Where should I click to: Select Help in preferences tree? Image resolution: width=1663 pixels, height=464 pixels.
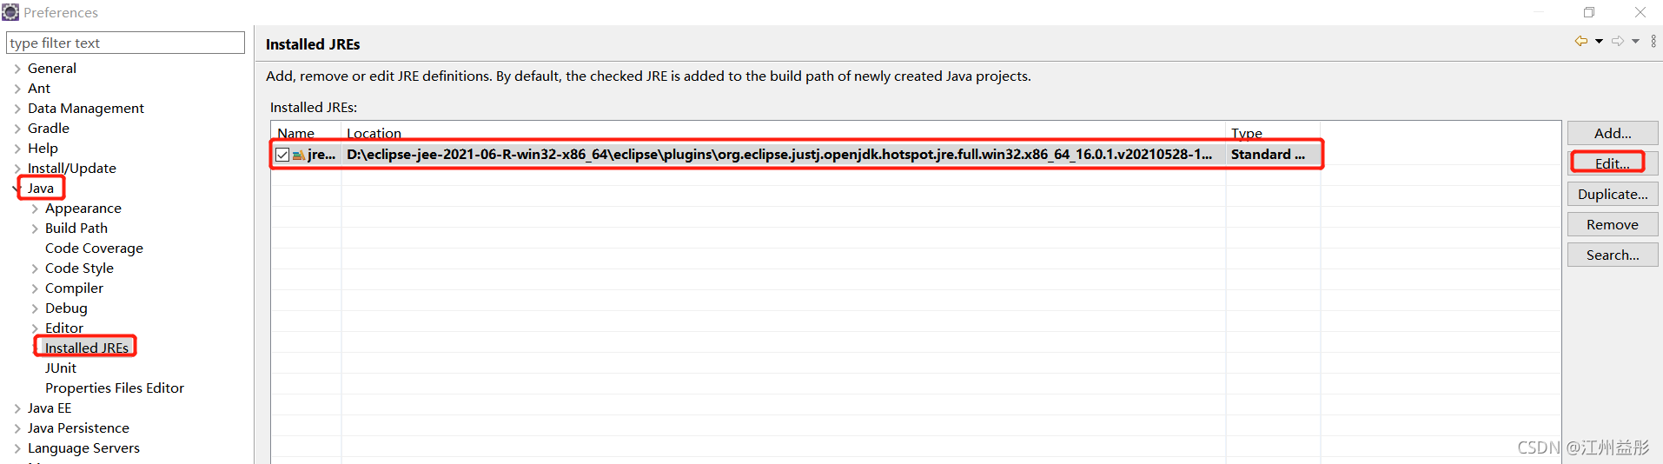[43, 148]
